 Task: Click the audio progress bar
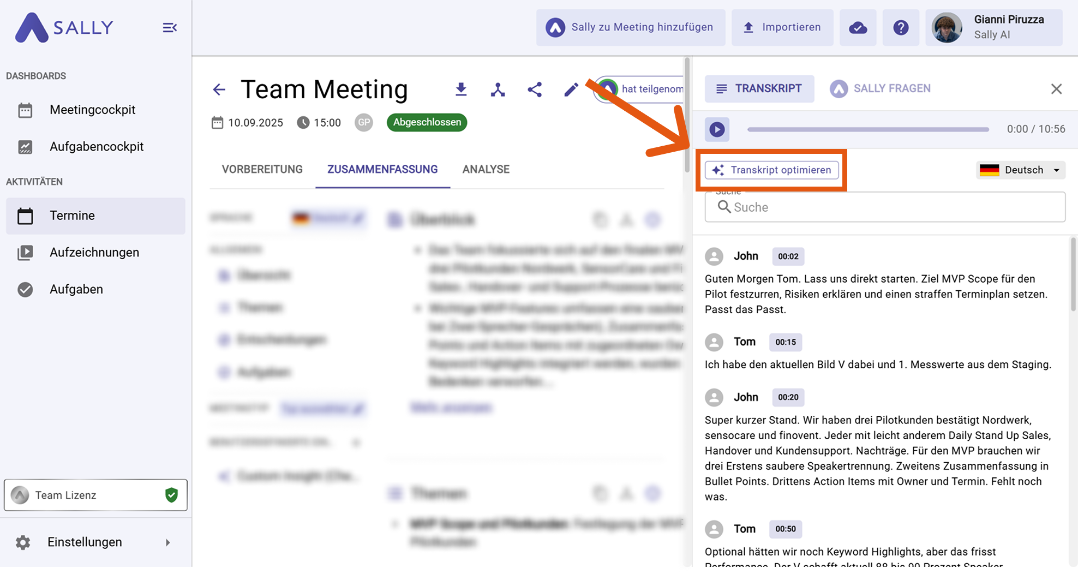tap(867, 129)
